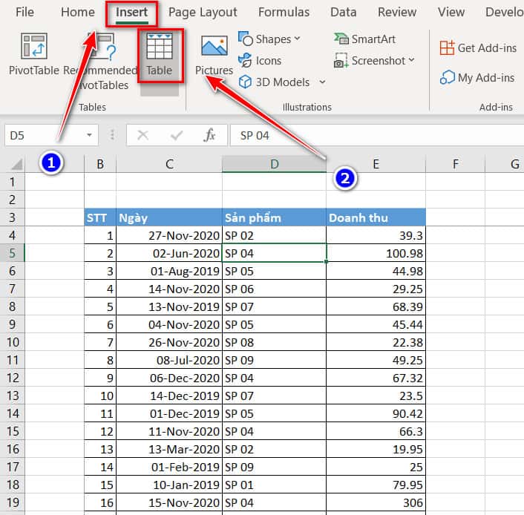The height and width of the screenshot is (515, 524).
Task: Click the Insert Function fx button
Action: [x=210, y=135]
